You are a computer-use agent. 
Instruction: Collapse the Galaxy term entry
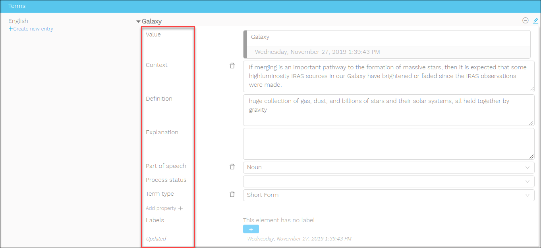tap(138, 22)
